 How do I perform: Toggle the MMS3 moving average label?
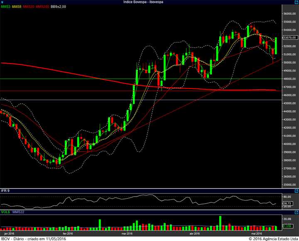pyautogui.click(x=5, y=7)
